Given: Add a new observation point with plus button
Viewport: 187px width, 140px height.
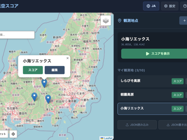Looking at the screenshot, I should click(x=183, y=20).
